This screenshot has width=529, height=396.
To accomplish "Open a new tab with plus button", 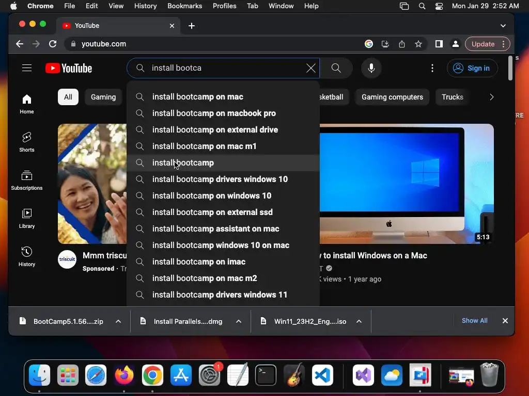I will 192,26.
